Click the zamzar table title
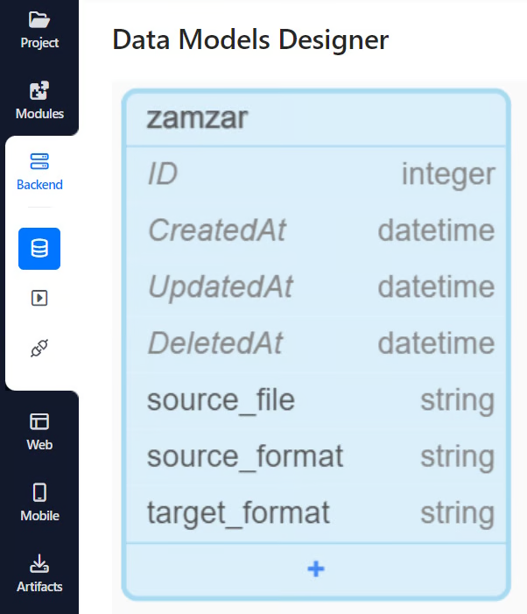This screenshot has width=527, height=614. [x=197, y=118]
